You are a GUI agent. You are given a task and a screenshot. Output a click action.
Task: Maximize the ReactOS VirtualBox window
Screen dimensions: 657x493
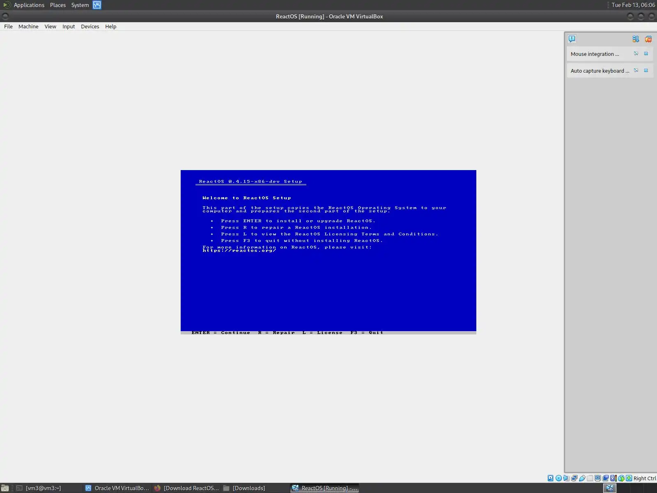coord(641,16)
